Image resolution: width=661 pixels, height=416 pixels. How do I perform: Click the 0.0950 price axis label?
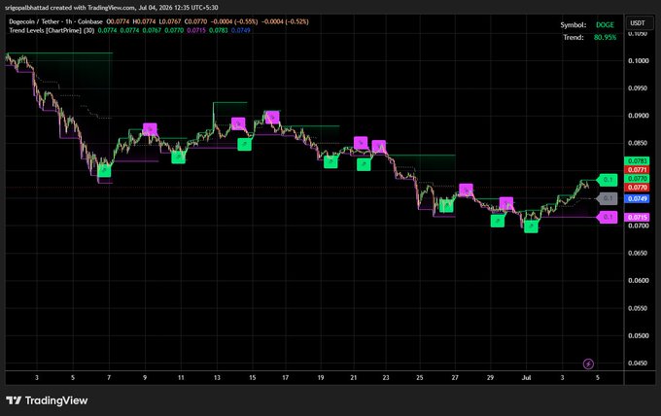[x=639, y=88]
